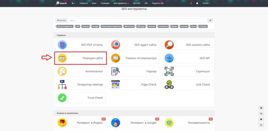Open notifications bell icon
The width and height of the screenshot is (268, 131).
[x=197, y=3]
